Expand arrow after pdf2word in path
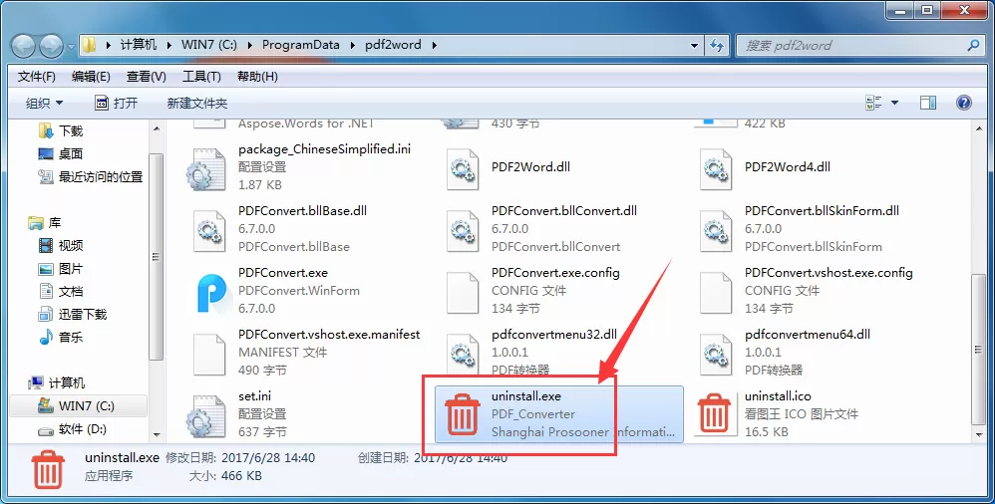The height and width of the screenshot is (504, 995). (x=434, y=45)
